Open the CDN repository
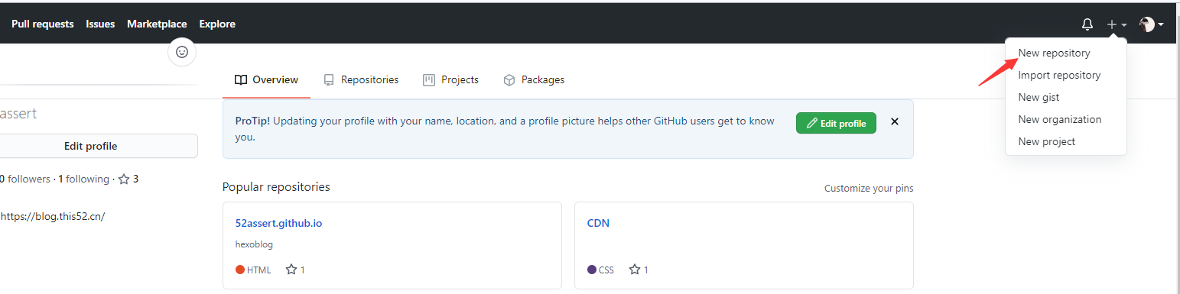This screenshot has width=1180, height=294. 598,224
